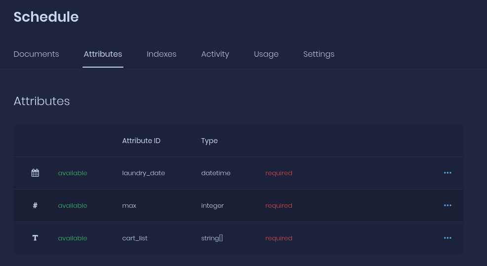Click the integer type cell

tap(212, 206)
